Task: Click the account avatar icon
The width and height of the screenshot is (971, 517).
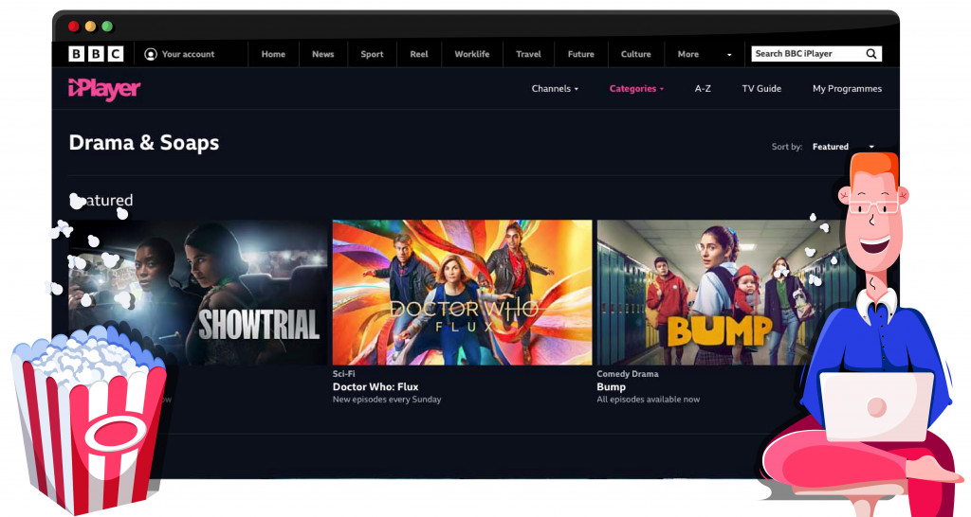Action: 151,54
